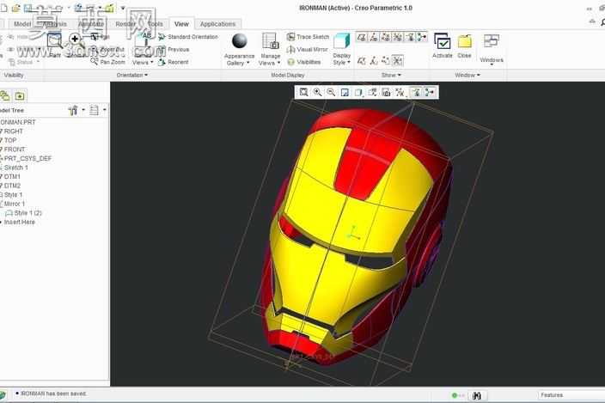Screen dimensions: 605x403
Task: Select Style 1 (2) child item
Action: (24, 213)
